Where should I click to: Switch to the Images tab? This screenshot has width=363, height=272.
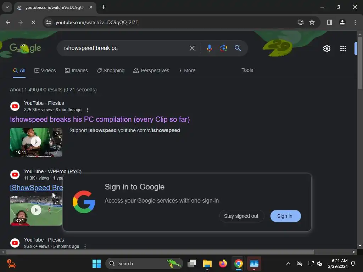coord(76,70)
